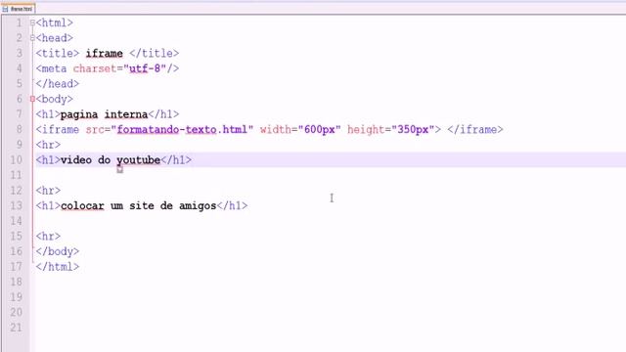Click the </iframe> closing tag
Screen dimensions: 626x352
pyautogui.click(x=475, y=130)
